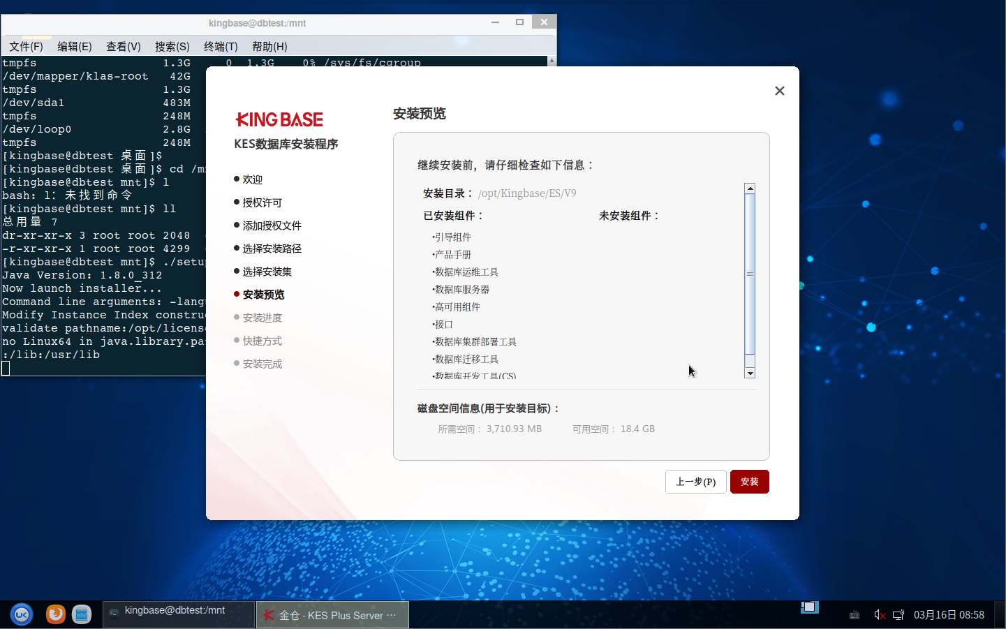Click the 产品手册 component entry
The width and height of the screenshot is (1006, 629).
[452, 255]
